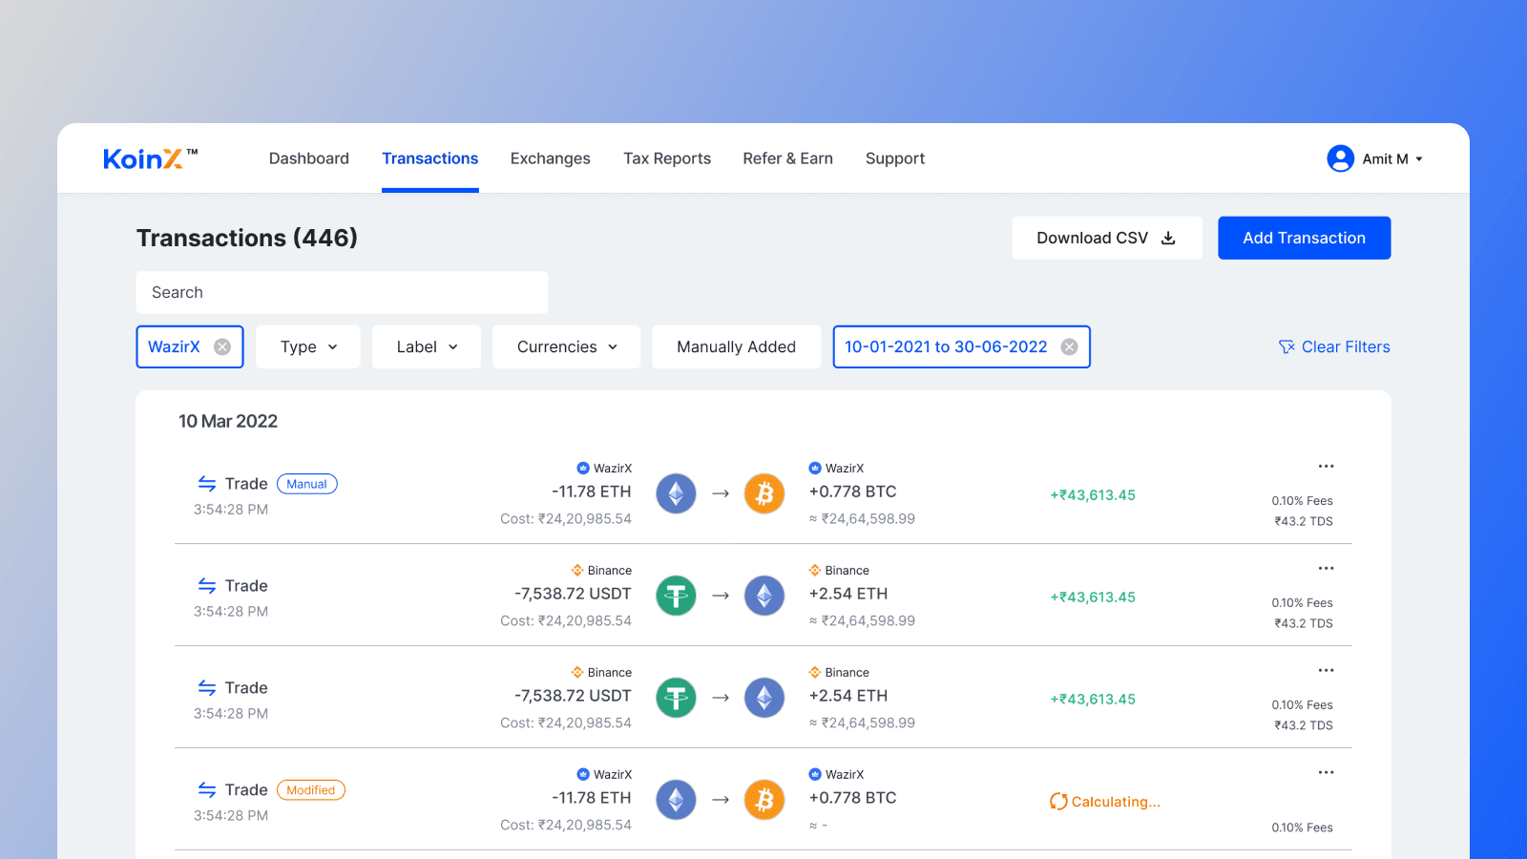Image resolution: width=1527 pixels, height=859 pixels.
Task: Click the +0.778 BTC amount in the Manual row
Action: point(853,492)
